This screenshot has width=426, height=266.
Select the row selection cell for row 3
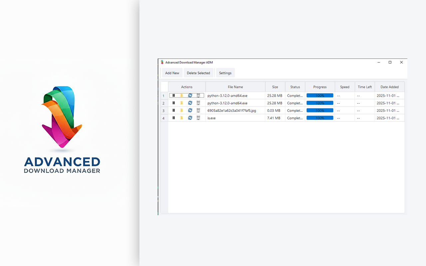click(164, 110)
